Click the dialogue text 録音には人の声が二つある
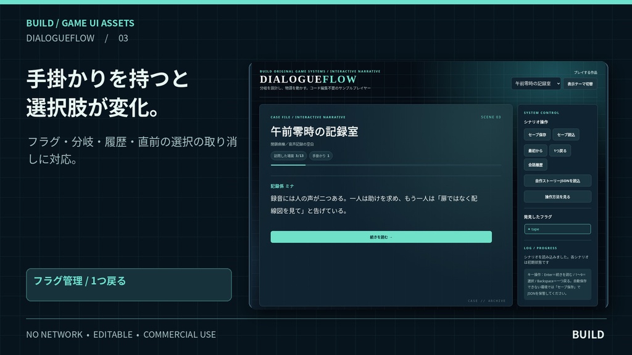The height and width of the screenshot is (355, 632). point(374,205)
